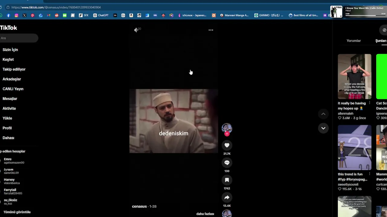This screenshot has width=387, height=217.
Task: Click the TikTok logo
Action: [8, 28]
